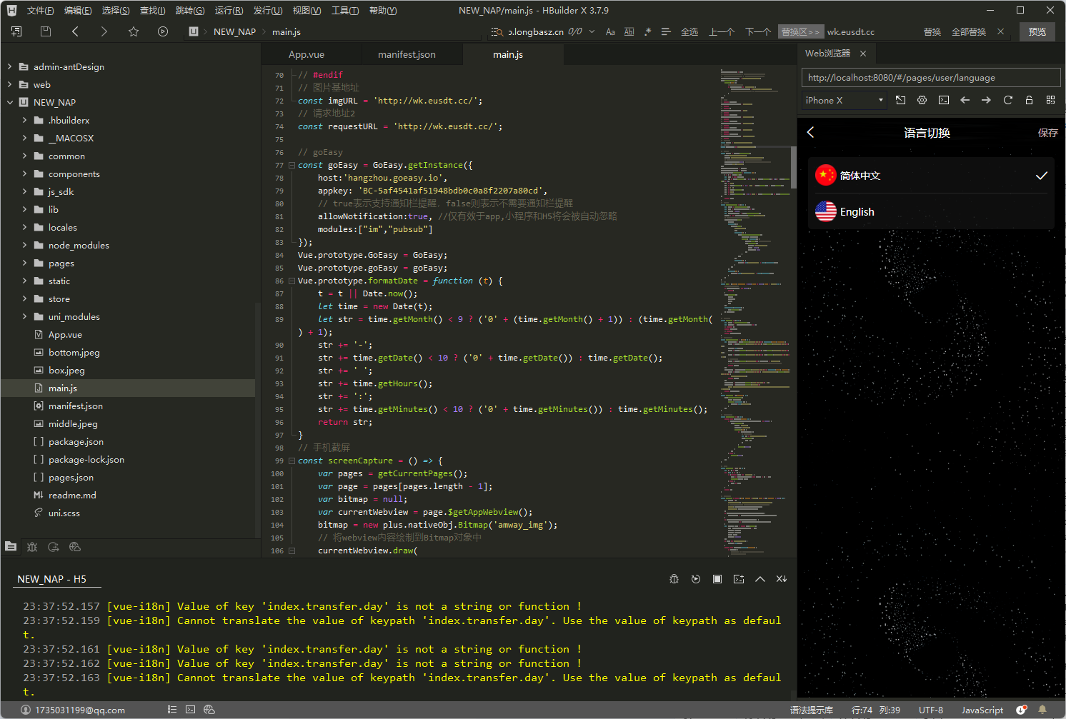Collapse the console panel with up chevron
Image resolution: width=1066 pixels, height=719 pixels.
coord(759,579)
